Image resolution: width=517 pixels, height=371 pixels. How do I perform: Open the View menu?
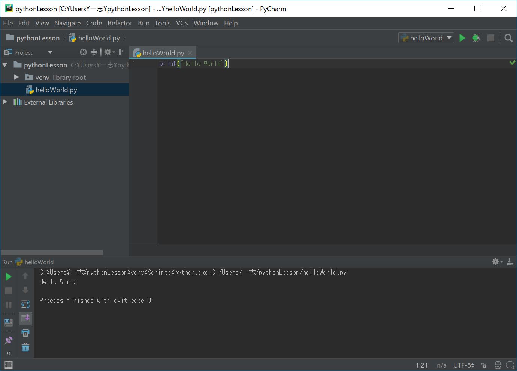point(42,23)
